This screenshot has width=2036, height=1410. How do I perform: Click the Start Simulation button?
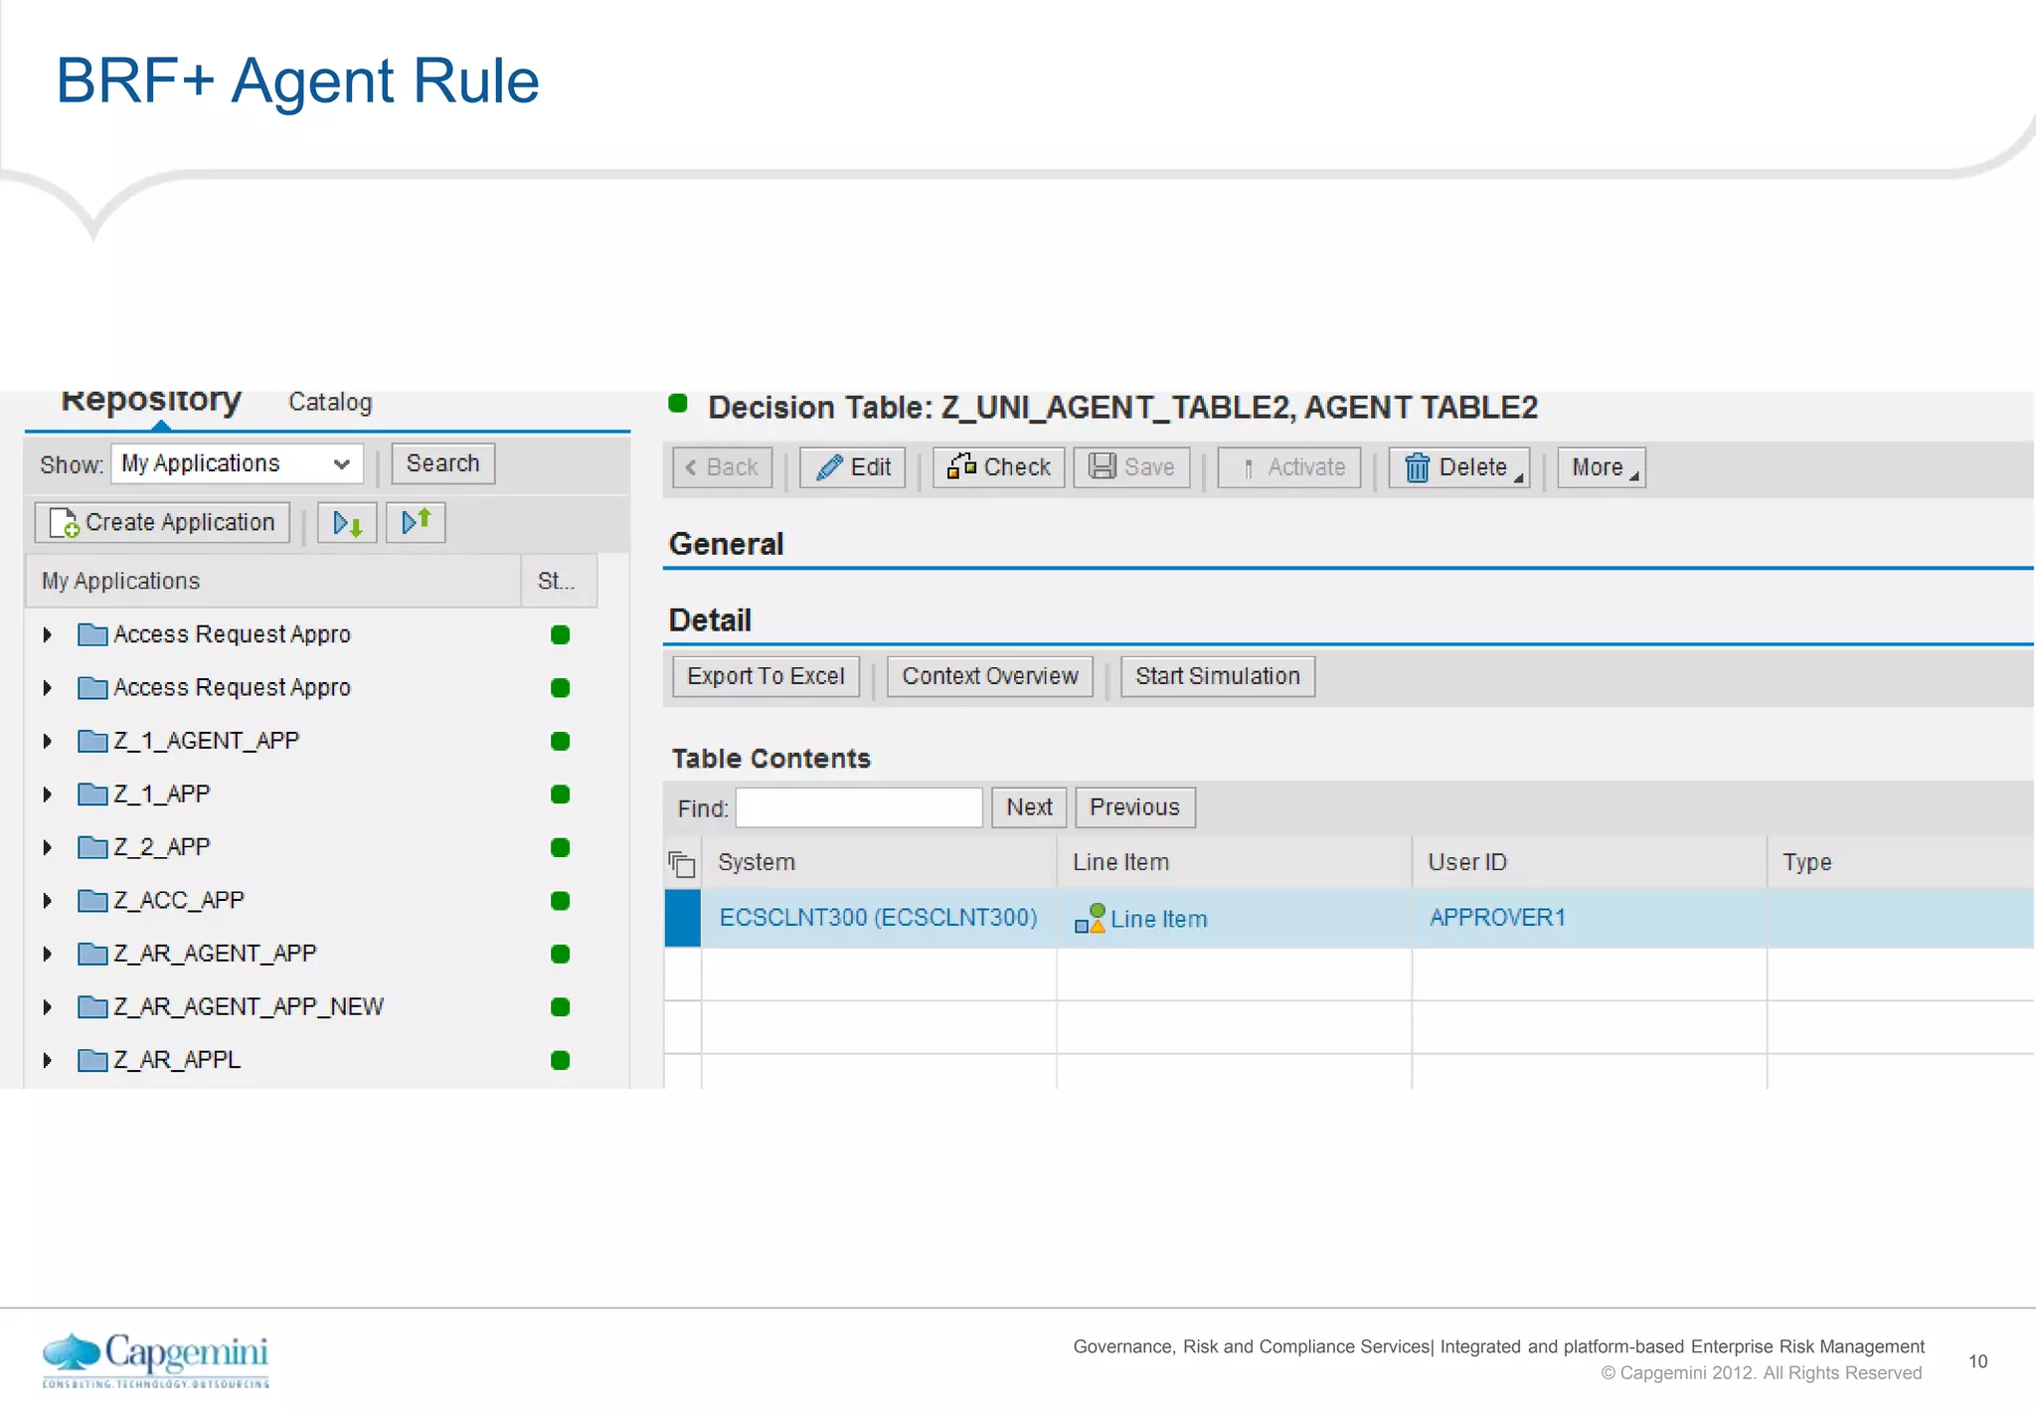click(x=1217, y=676)
